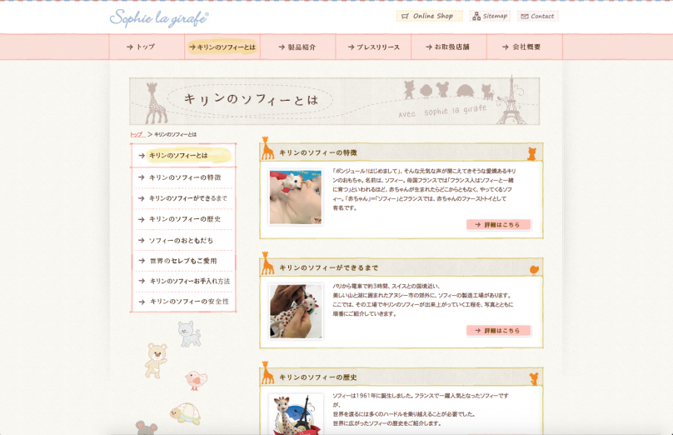Click the トップ breadcrumb link

coord(137,134)
